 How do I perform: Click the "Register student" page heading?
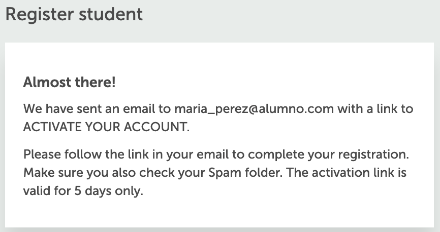(x=74, y=14)
